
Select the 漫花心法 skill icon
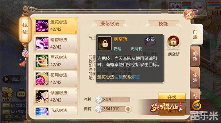[42, 26]
